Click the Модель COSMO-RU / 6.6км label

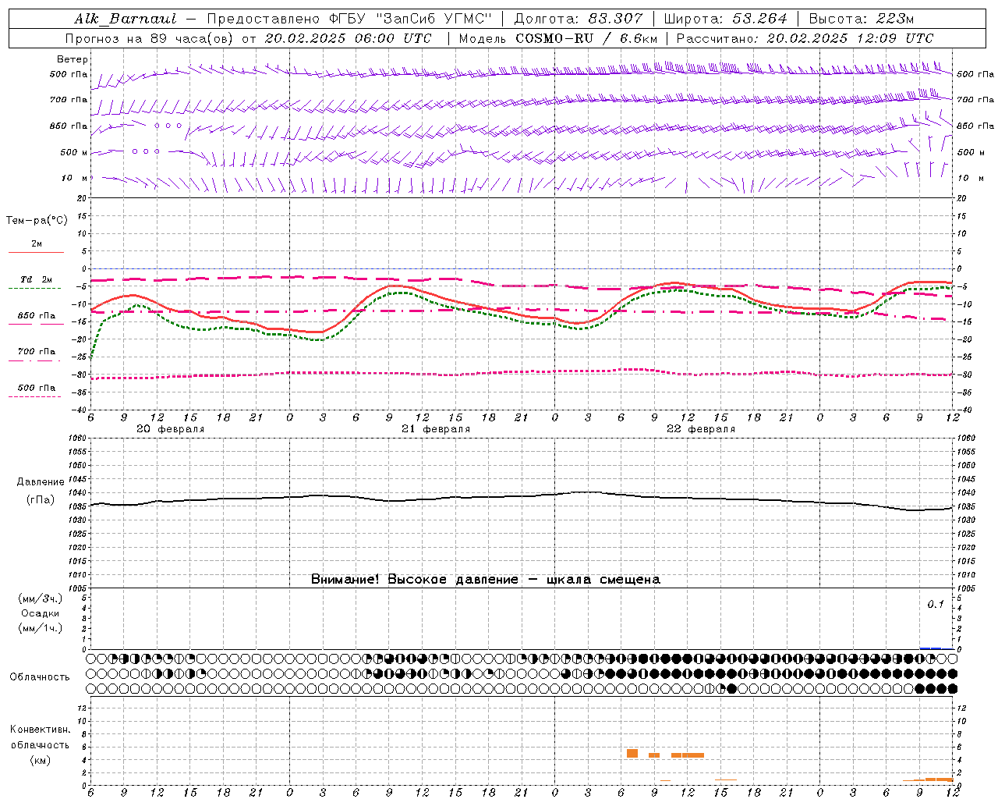coord(557,38)
